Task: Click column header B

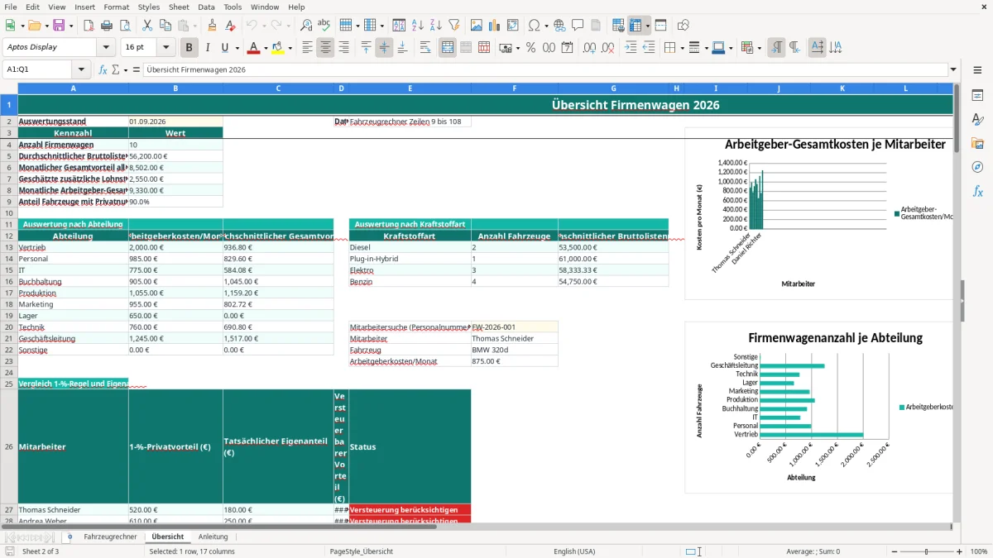Action: [x=175, y=88]
